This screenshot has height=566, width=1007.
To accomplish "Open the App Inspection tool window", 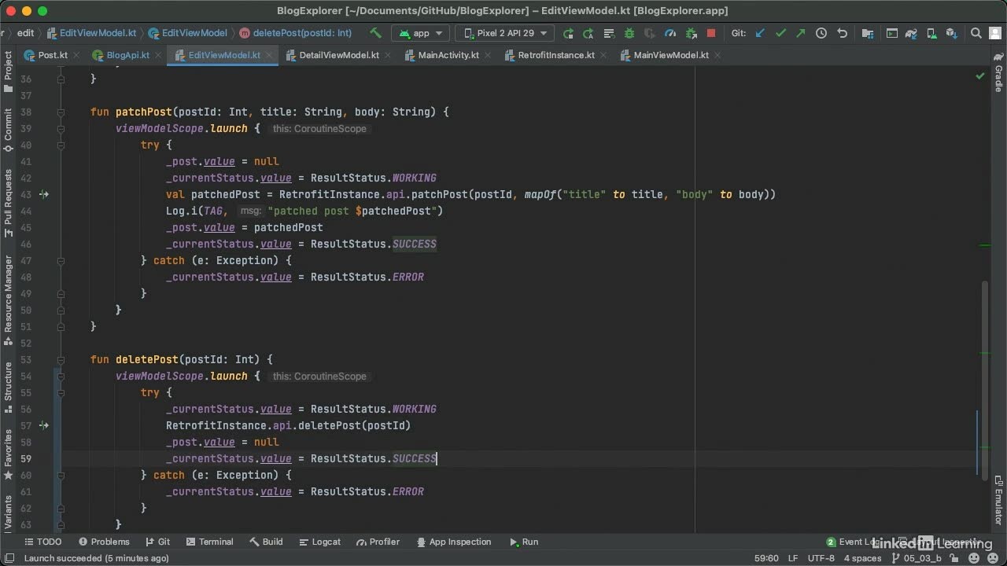I will pyautogui.click(x=454, y=542).
